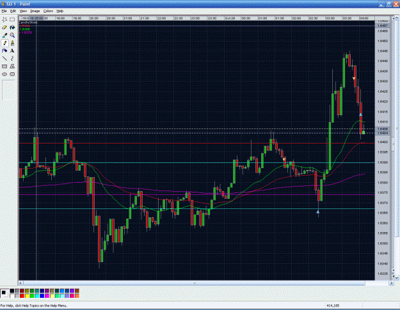The image size is (400, 310).
Task: Open the Colors menu
Action: (48, 11)
